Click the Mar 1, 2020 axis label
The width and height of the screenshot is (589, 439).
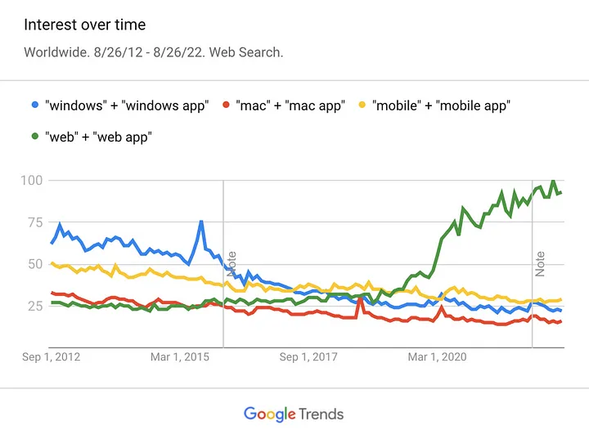437,356
